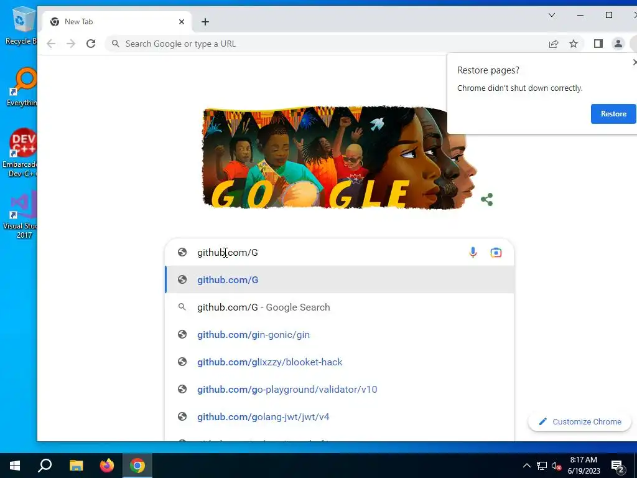Click the search icon in the address bar
This screenshot has width=637, height=478.
(116, 44)
